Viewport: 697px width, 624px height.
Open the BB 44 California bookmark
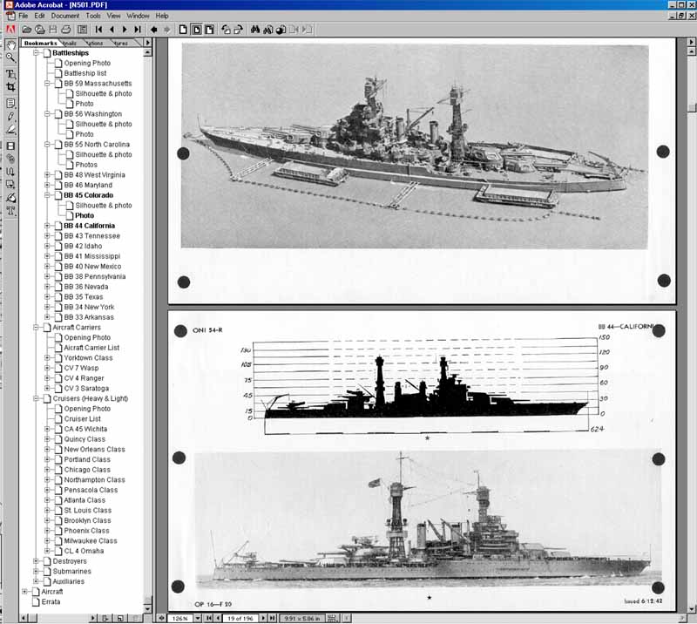[x=89, y=226]
